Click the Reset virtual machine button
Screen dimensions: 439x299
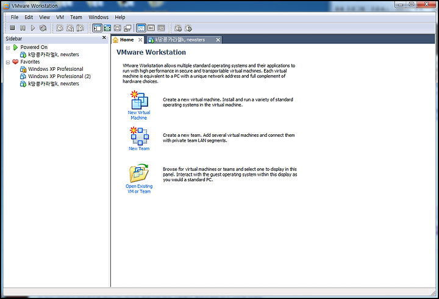(43, 27)
